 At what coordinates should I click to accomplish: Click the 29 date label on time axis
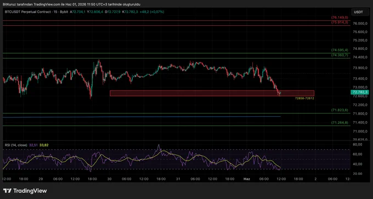pyautogui.click(x=41, y=179)
